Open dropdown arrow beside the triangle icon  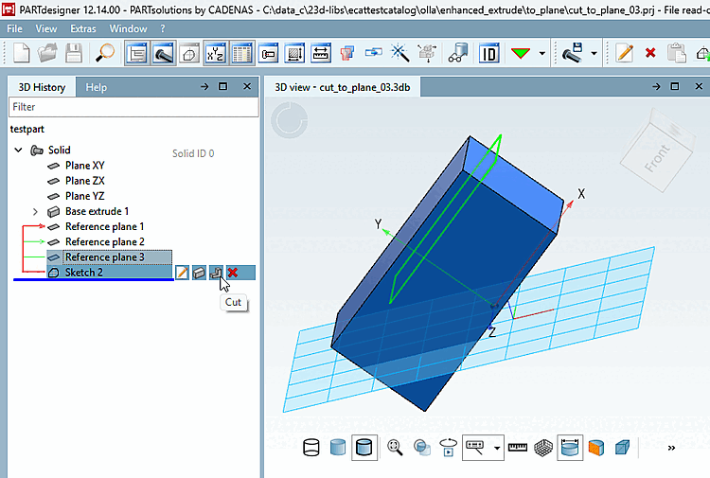[x=542, y=53]
